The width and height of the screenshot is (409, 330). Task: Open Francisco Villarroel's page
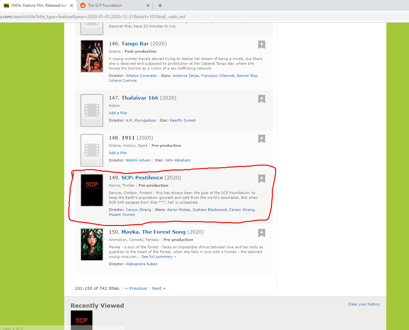pyautogui.click(x=218, y=76)
